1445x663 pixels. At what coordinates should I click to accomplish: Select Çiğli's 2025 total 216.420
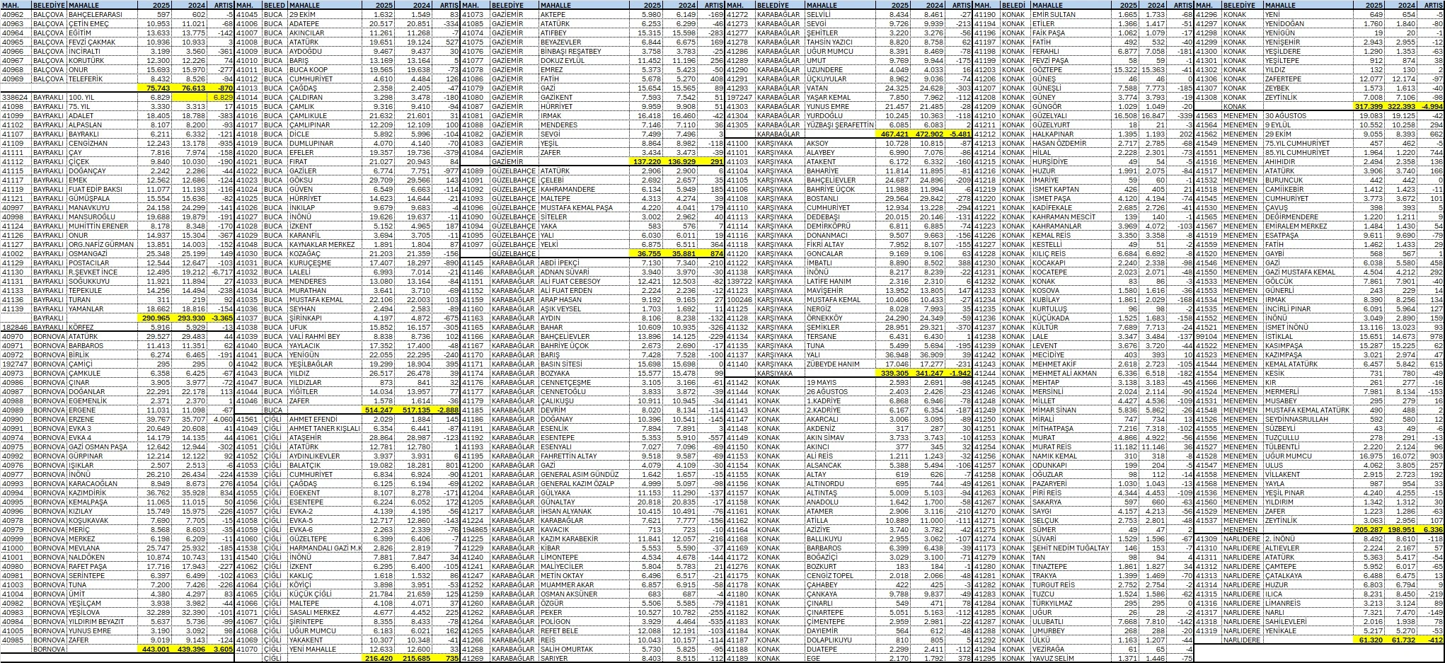[379, 658]
